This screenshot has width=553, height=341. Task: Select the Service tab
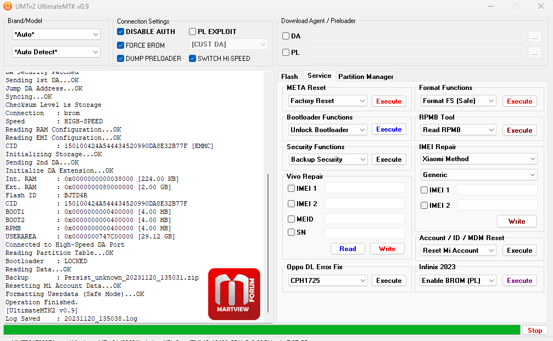(319, 76)
